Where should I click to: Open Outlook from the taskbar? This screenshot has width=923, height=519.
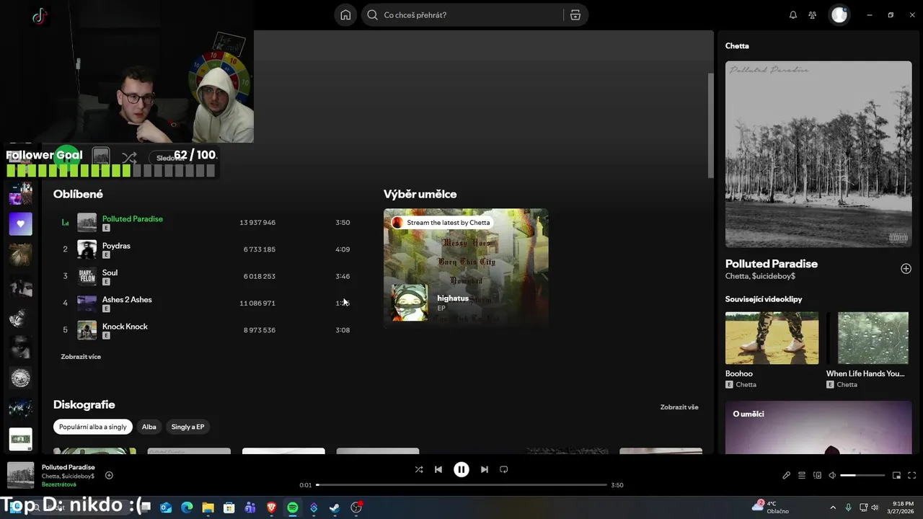166,507
